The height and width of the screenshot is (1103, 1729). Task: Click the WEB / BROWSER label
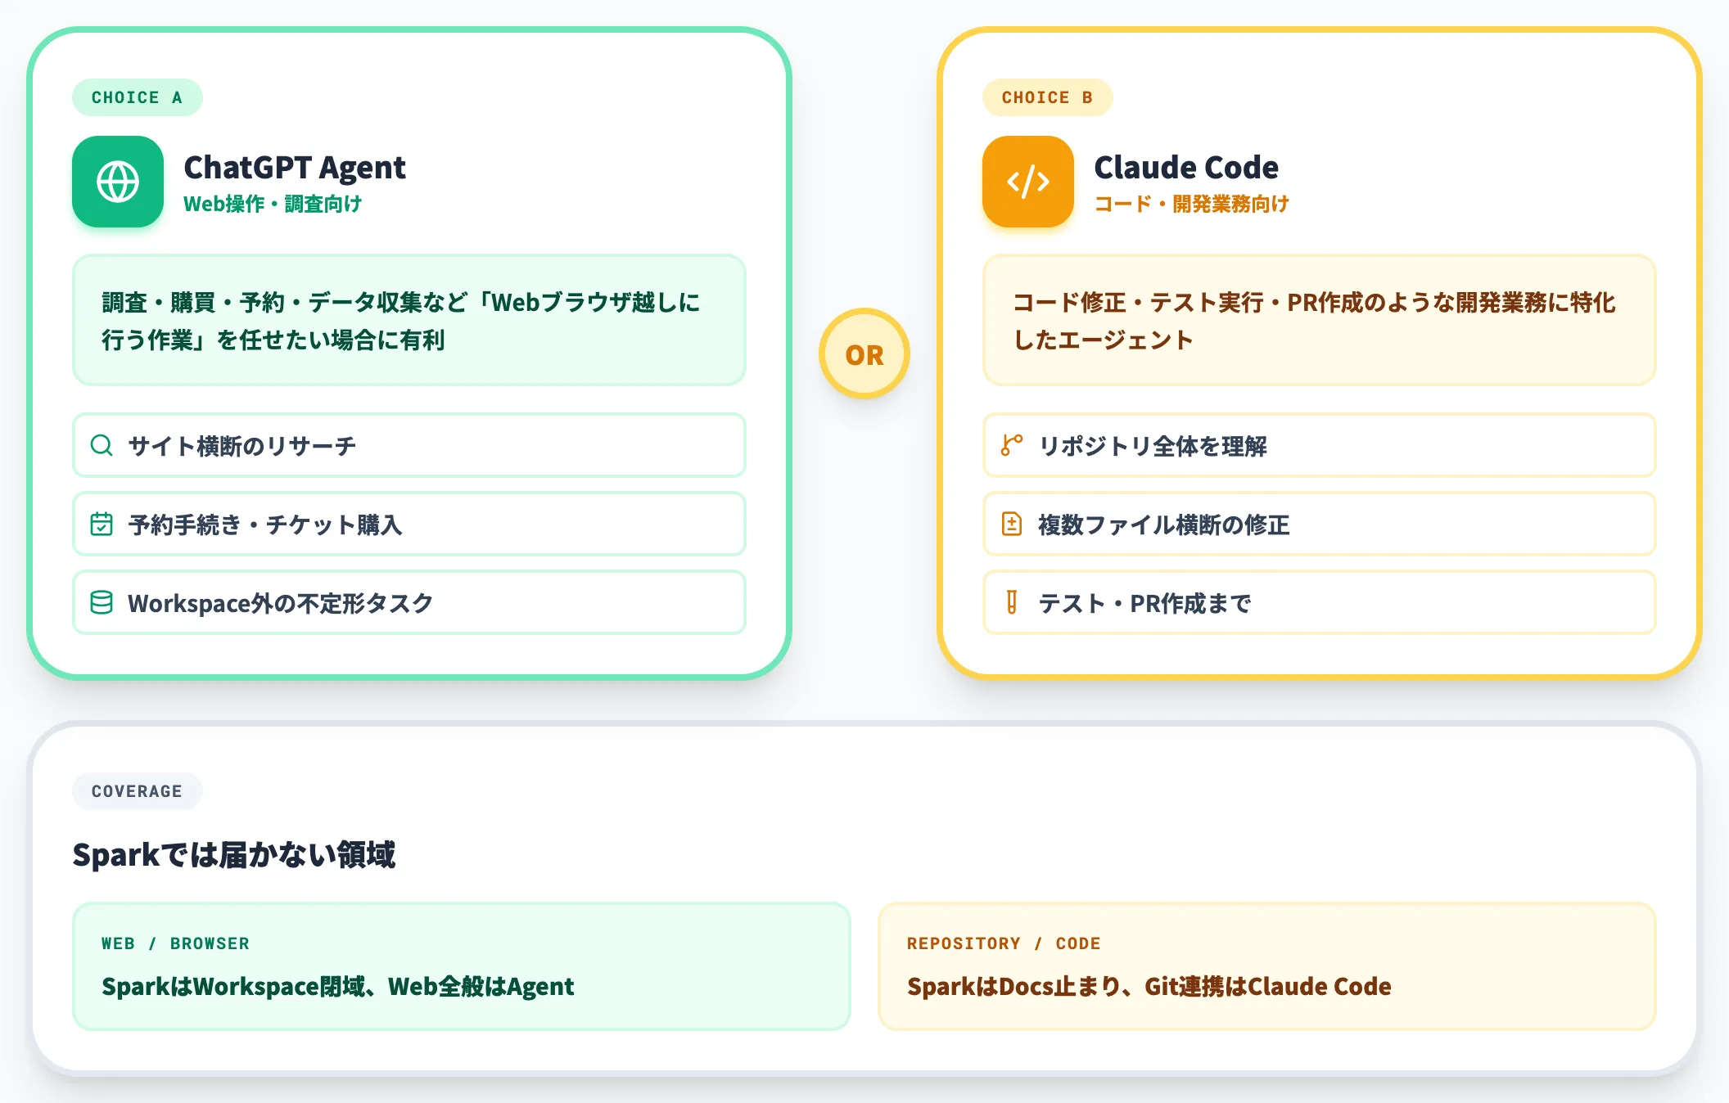click(x=176, y=943)
